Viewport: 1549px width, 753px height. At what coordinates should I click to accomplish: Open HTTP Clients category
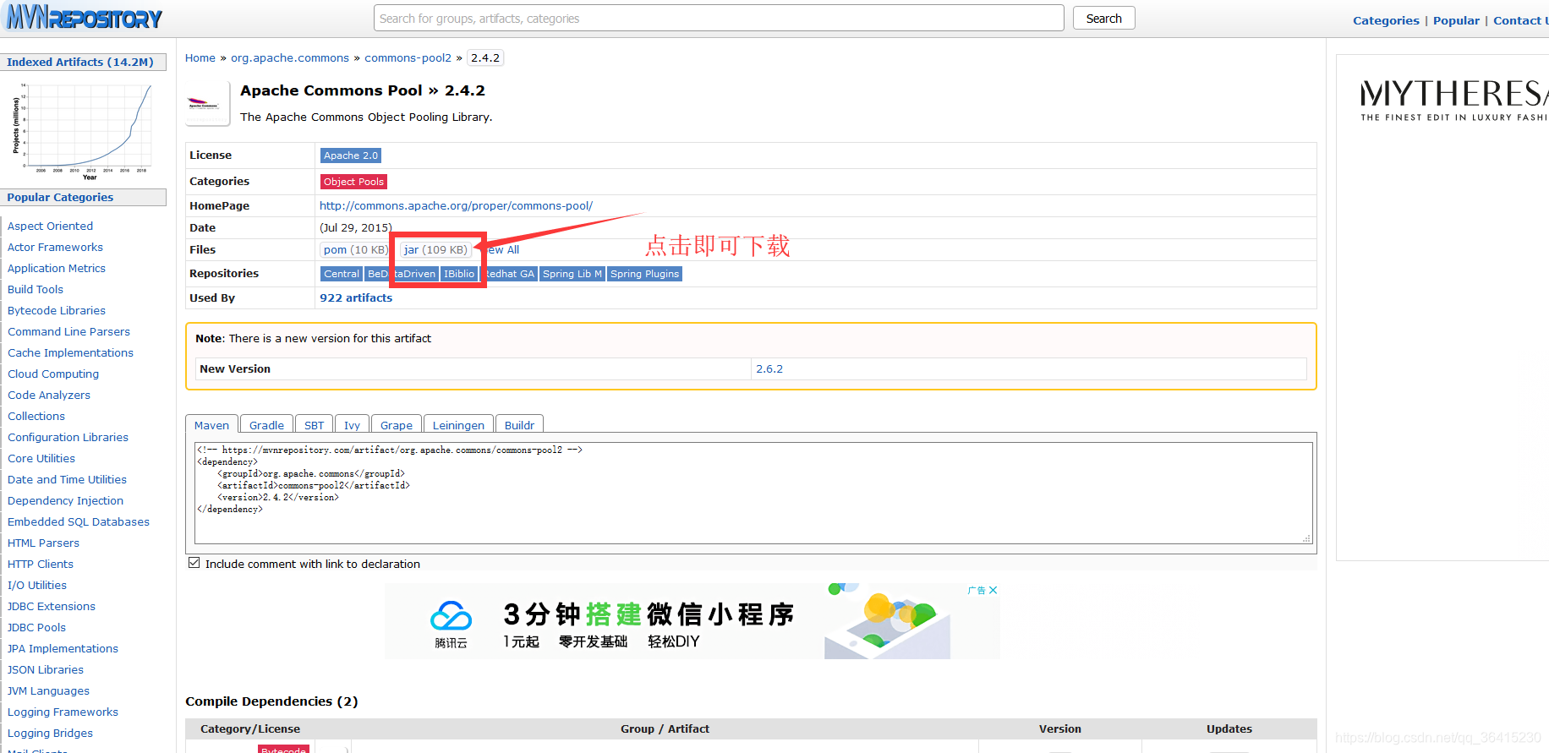(x=41, y=564)
